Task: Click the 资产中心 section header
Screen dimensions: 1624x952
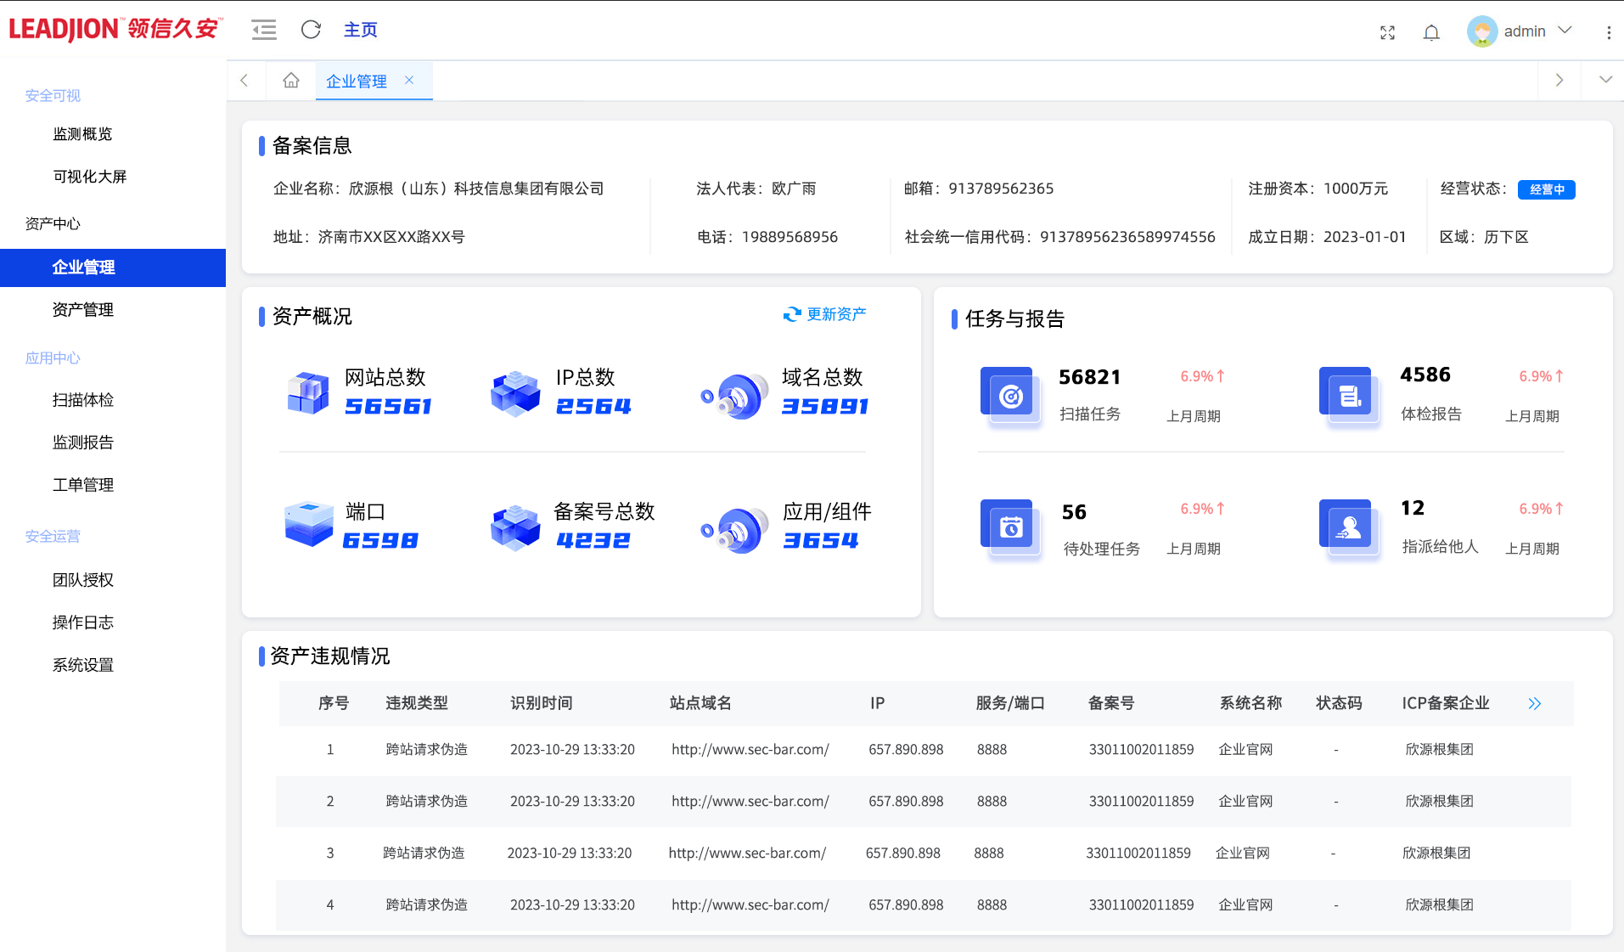Action: click(x=53, y=224)
